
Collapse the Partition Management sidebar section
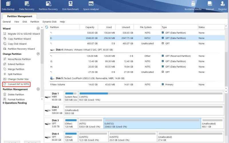(38, 89)
